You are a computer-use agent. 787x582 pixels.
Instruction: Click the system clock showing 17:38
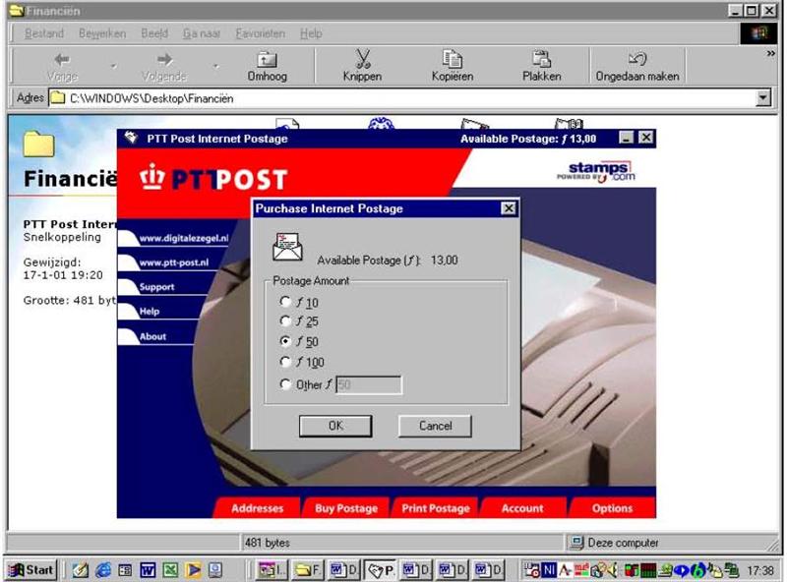pos(760,570)
